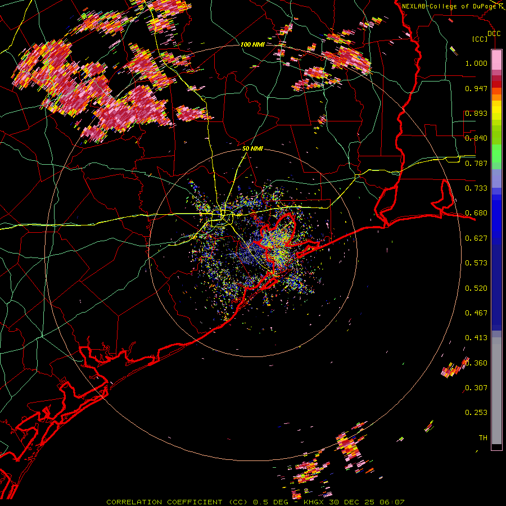Image resolution: width=506 pixels, height=506 pixels.
Task: Select the 0.467 legend value
Action: tap(476, 313)
